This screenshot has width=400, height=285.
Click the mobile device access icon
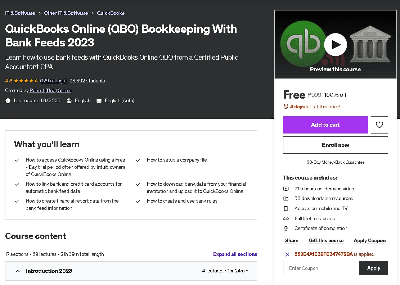point(286,208)
